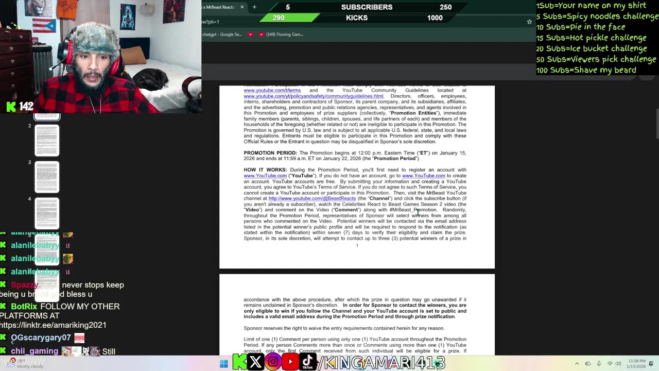This screenshot has width=659, height=371.
Task: Open the notification bell in tray
Action: point(650,364)
